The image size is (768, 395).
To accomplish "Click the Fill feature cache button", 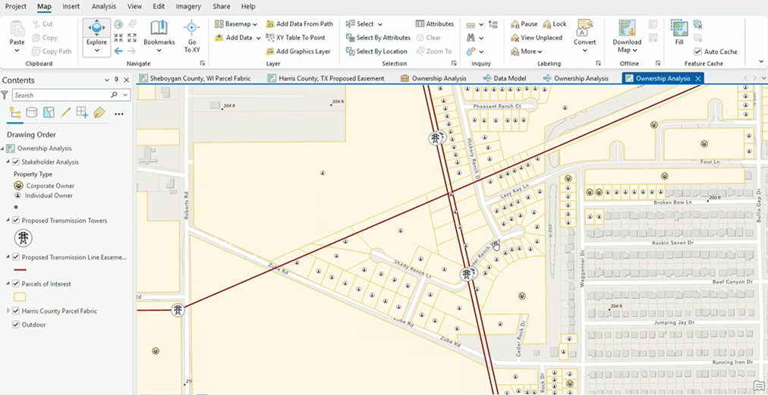I will 679,33.
